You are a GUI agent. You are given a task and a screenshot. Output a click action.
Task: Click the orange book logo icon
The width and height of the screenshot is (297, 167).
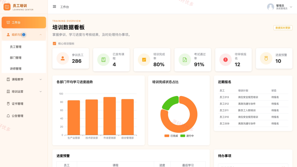(7, 7)
